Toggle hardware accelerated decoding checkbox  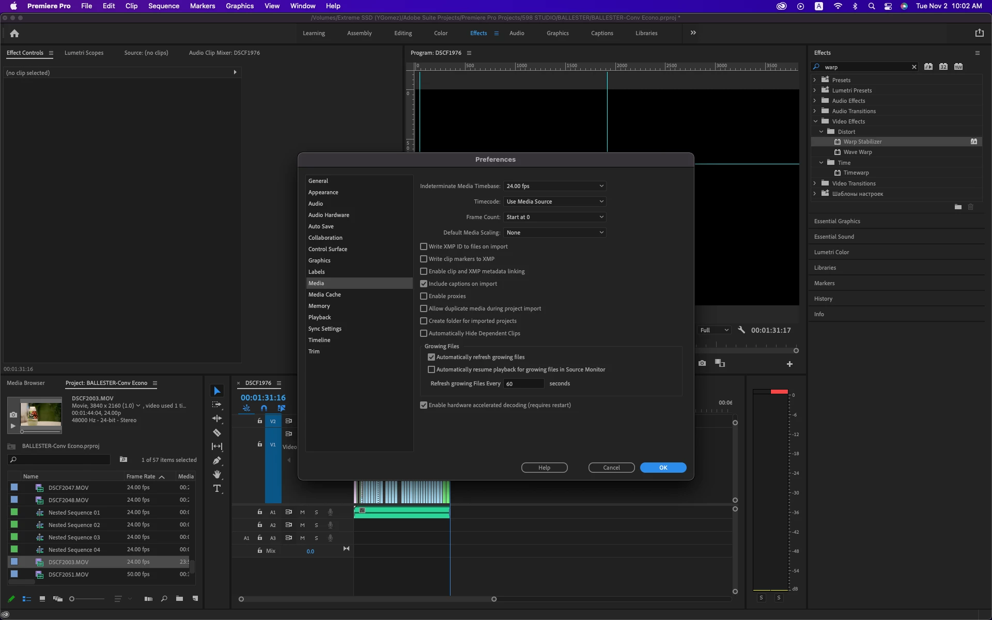tap(424, 405)
